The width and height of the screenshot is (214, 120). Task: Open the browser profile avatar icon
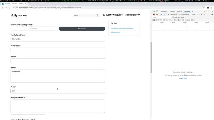point(208,8)
